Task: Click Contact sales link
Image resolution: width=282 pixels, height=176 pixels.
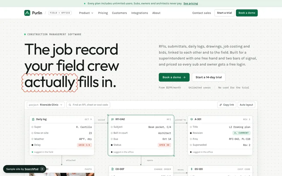Action: [202, 13]
